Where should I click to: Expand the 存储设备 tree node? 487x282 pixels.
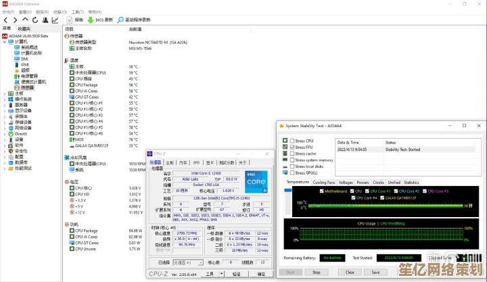click(5, 122)
